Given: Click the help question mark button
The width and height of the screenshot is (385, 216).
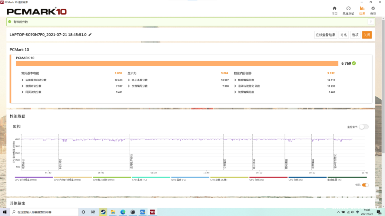Looking at the screenshot, I should pos(371,22).
